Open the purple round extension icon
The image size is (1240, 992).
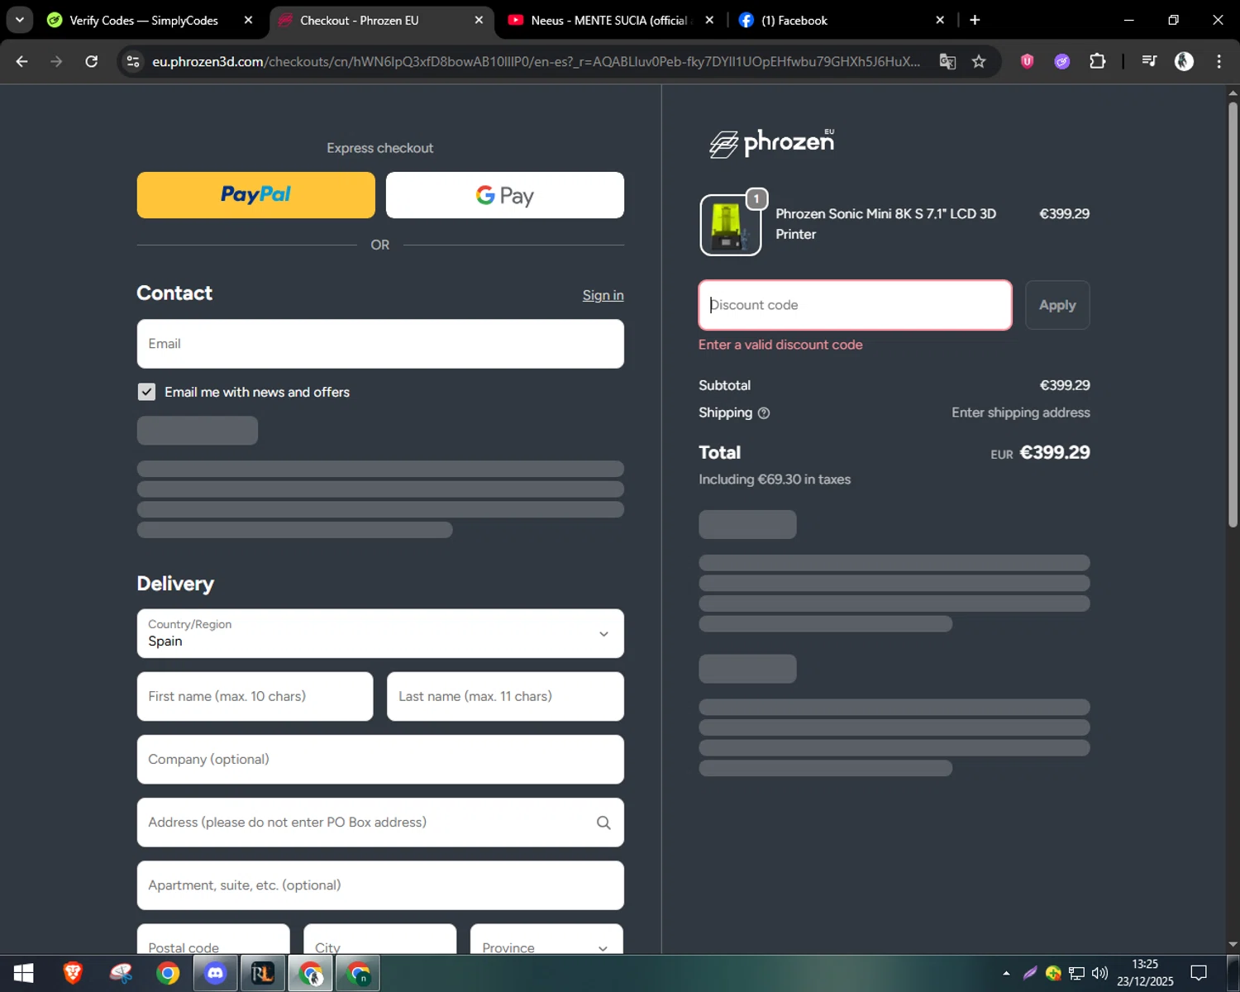point(1062,61)
